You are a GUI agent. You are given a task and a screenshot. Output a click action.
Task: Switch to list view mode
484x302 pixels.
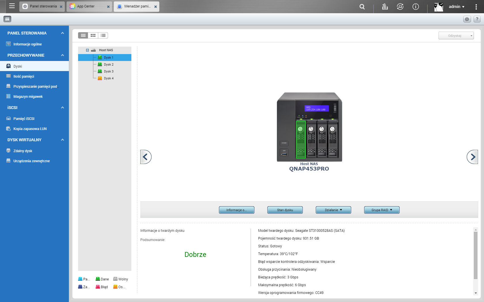[83, 35]
